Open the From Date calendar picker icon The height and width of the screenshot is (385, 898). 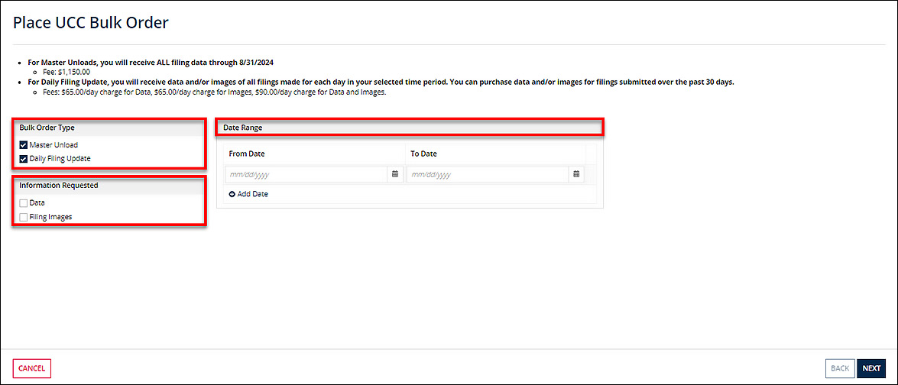tap(395, 174)
